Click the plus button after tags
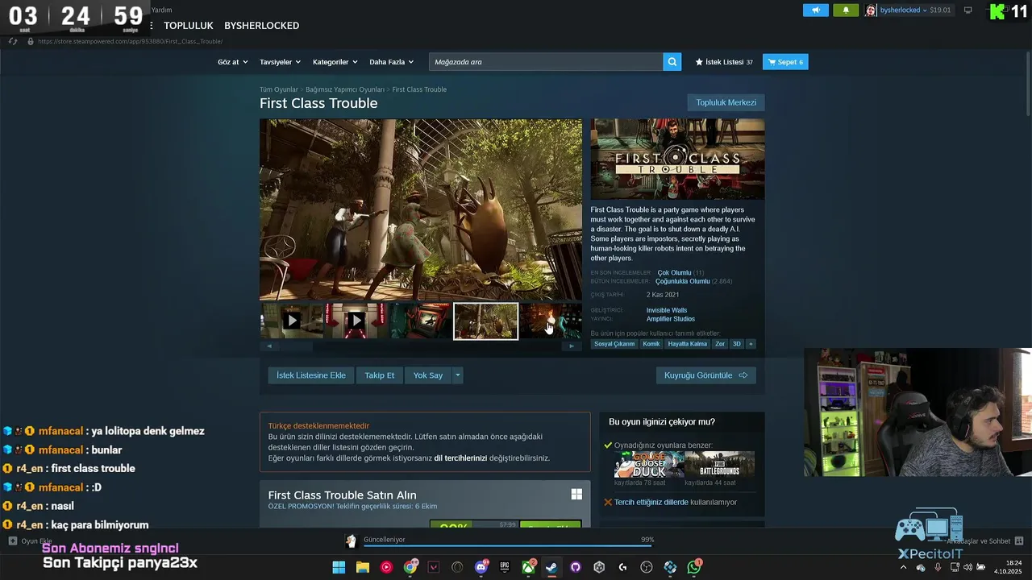The width and height of the screenshot is (1032, 580). (x=751, y=344)
